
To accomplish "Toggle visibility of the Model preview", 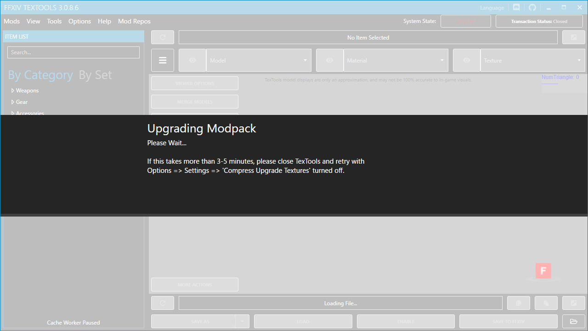I will tap(192, 60).
